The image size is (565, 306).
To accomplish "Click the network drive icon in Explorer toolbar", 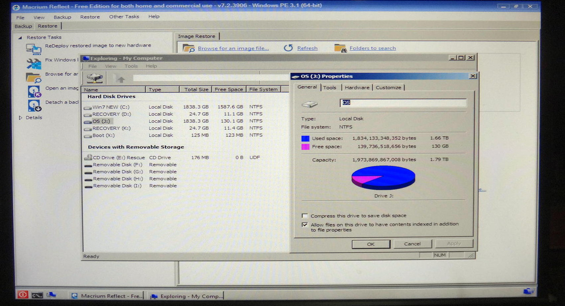I will pos(95,78).
